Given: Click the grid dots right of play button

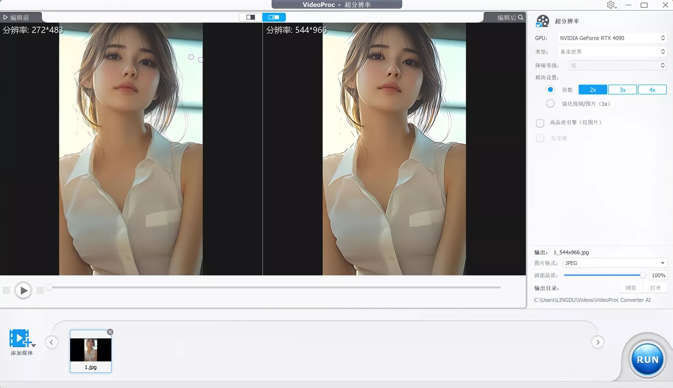Looking at the screenshot, I should (40, 290).
